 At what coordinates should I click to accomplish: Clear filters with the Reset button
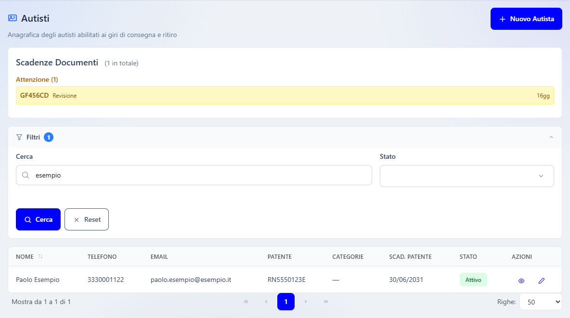coord(87,219)
